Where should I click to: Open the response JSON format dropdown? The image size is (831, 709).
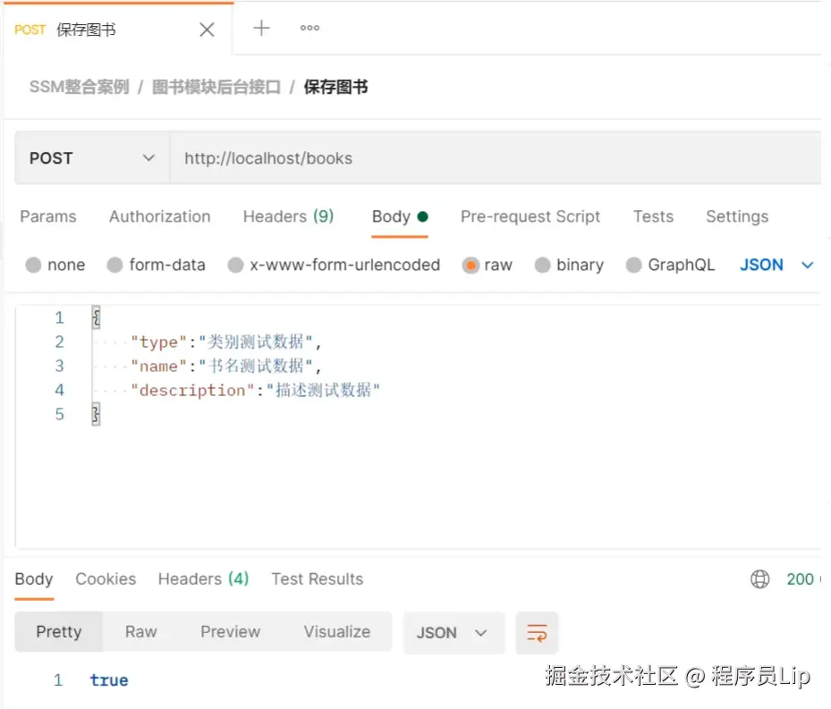point(454,633)
